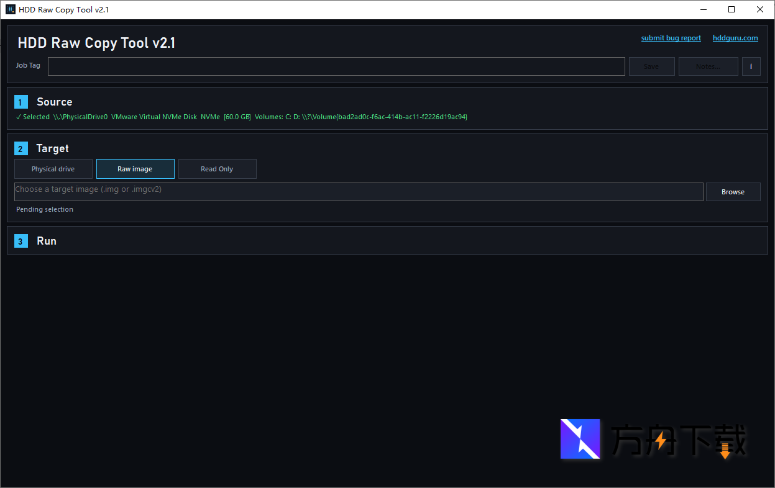Collapse the Target section header
Screen dimensions: 775x488
(52, 148)
